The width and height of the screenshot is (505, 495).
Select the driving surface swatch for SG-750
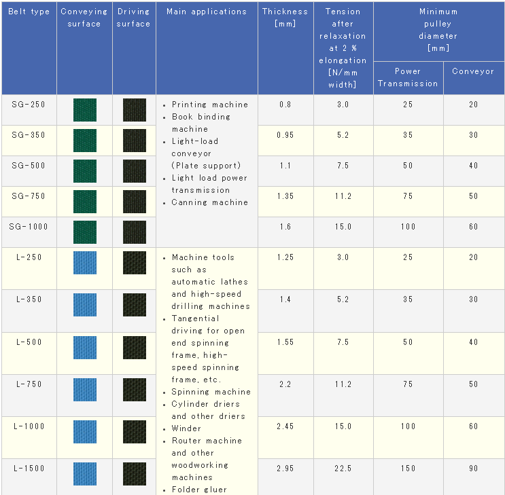(x=134, y=202)
